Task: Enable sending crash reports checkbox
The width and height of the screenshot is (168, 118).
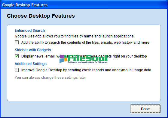Action: (x=17, y=70)
